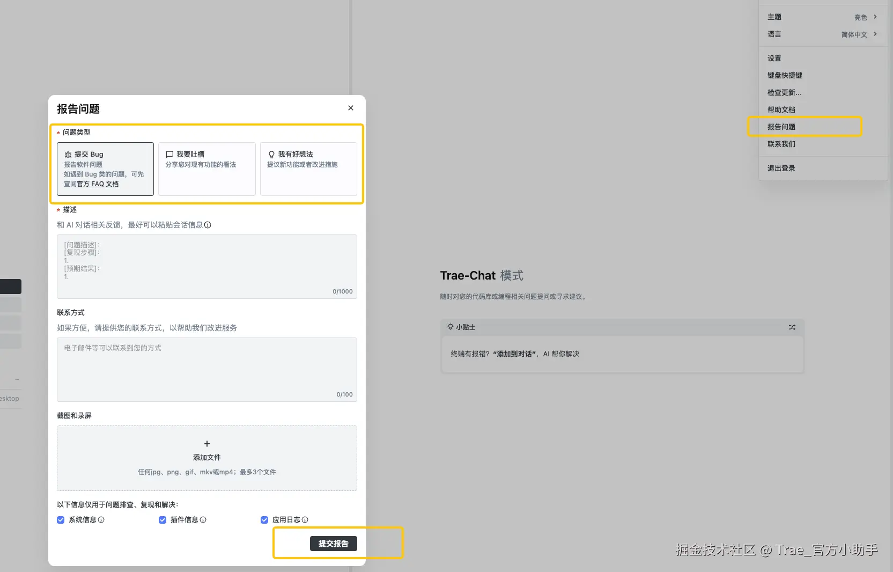
Task: Click the plus icon to add file
Action: (207, 444)
